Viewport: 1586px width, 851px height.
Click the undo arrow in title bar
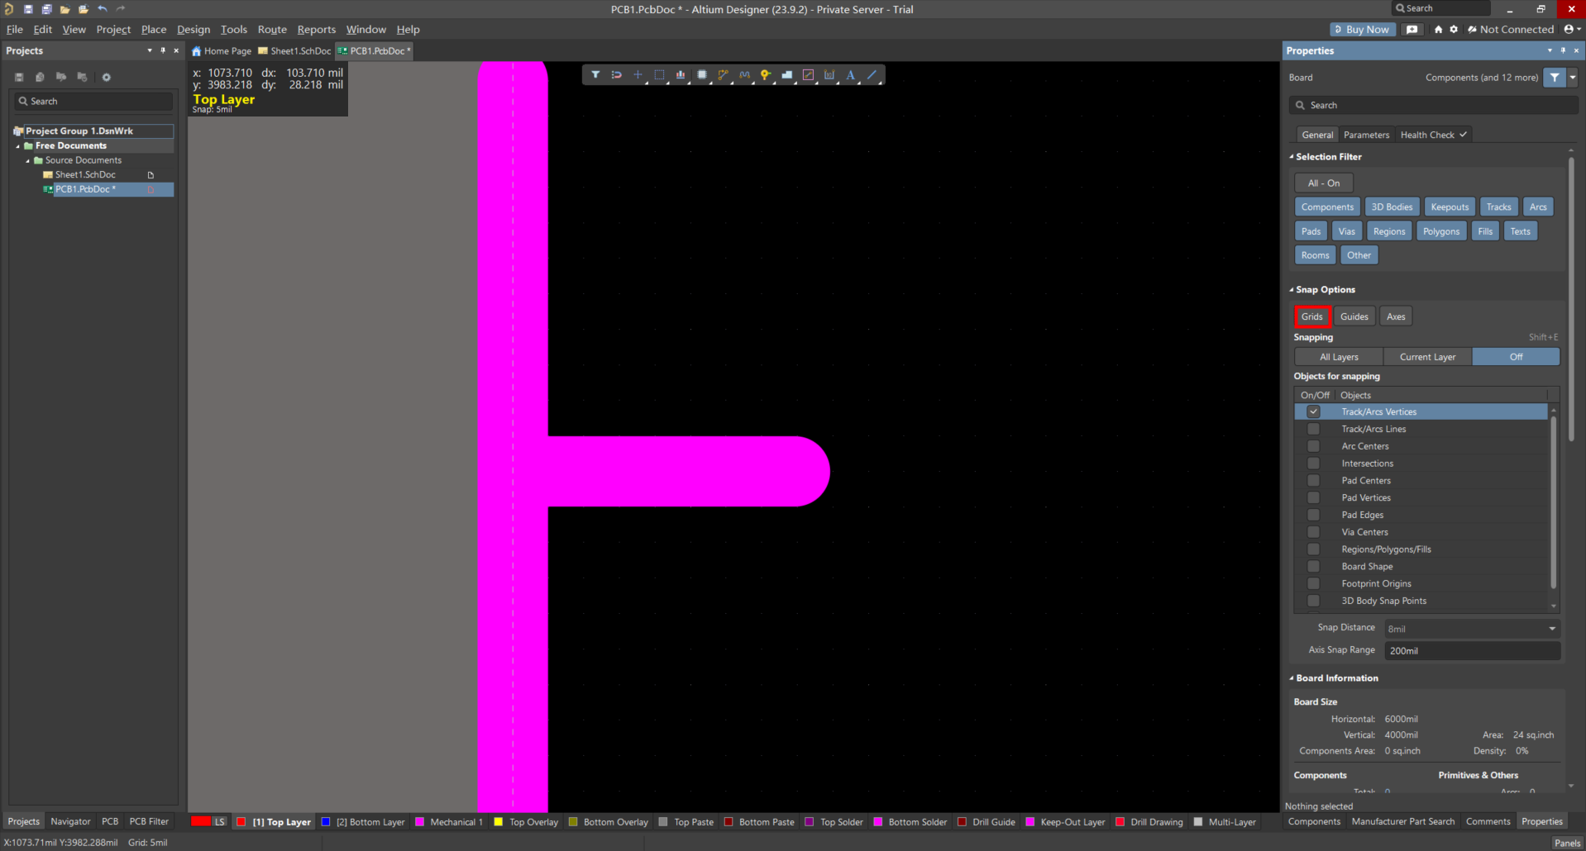(x=103, y=9)
